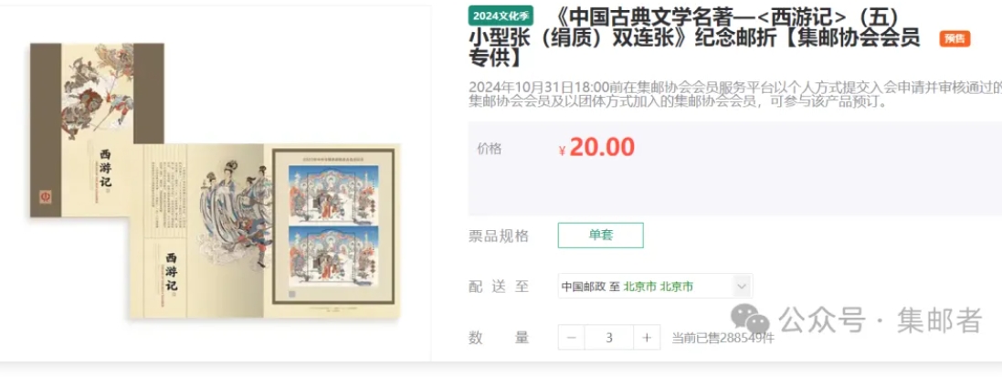
Task: Click the plus quantity button
Action: (x=647, y=338)
